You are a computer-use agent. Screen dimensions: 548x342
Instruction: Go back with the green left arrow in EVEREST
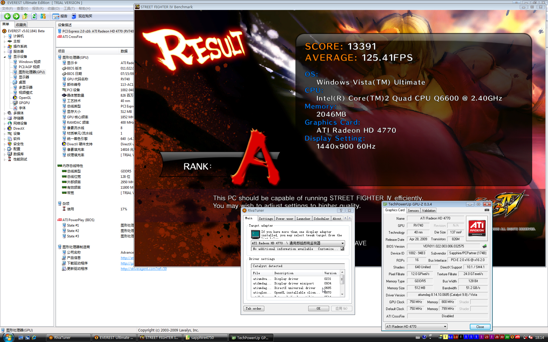(7, 16)
